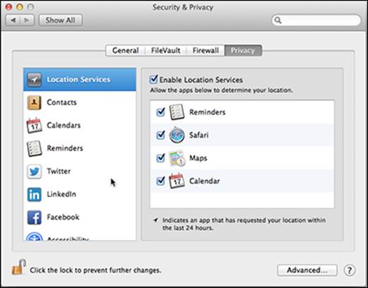
Task: Click the search field in toolbar
Action: coord(316,20)
